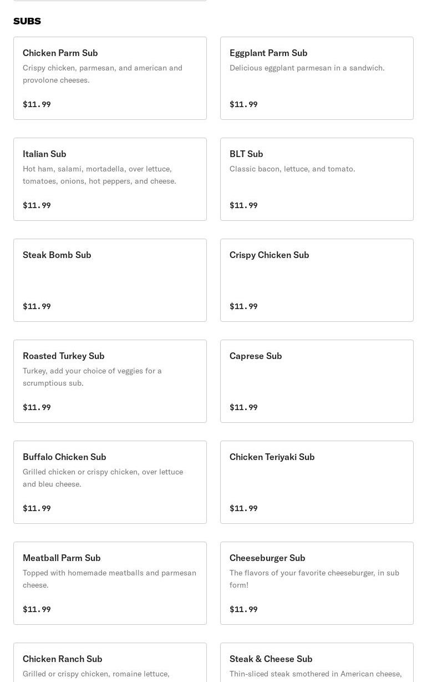The width and height of the screenshot is (427, 682).
Task: Select the Crispy Chicken Sub item
Action: tap(317, 280)
